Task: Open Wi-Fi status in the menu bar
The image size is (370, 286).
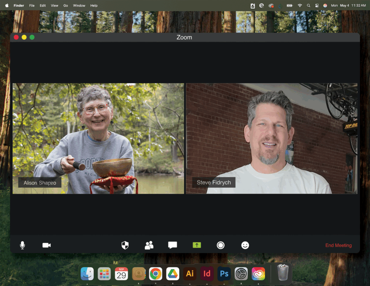Action: tap(300, 5)
